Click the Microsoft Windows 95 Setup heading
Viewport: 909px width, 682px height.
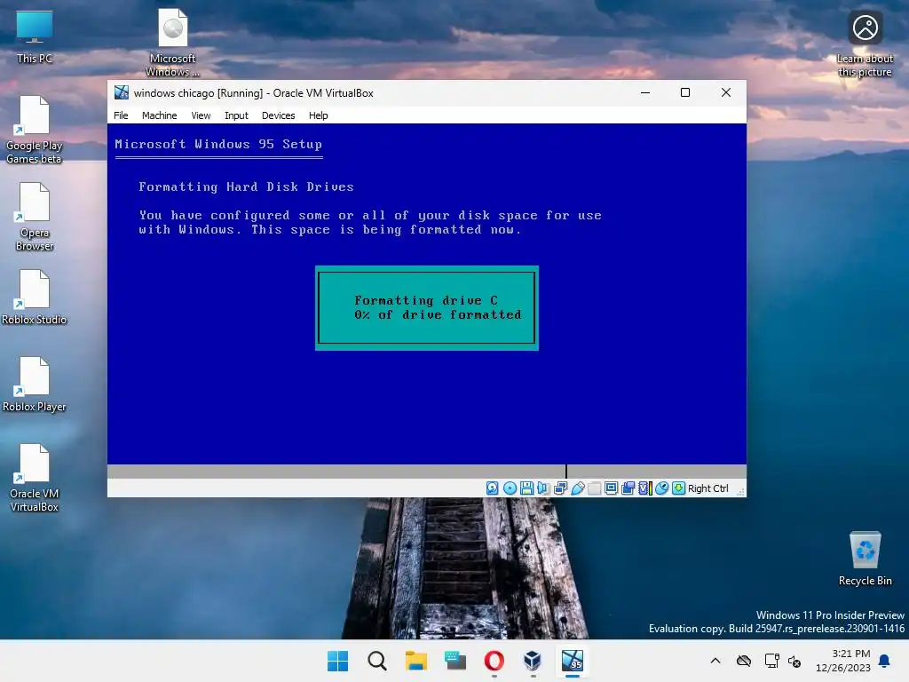218,144
